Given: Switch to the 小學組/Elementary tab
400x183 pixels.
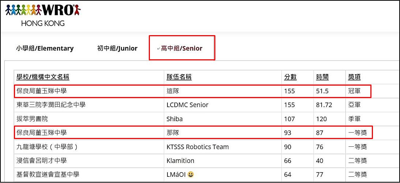Looking at the screenshot, I should pos(45,48).
